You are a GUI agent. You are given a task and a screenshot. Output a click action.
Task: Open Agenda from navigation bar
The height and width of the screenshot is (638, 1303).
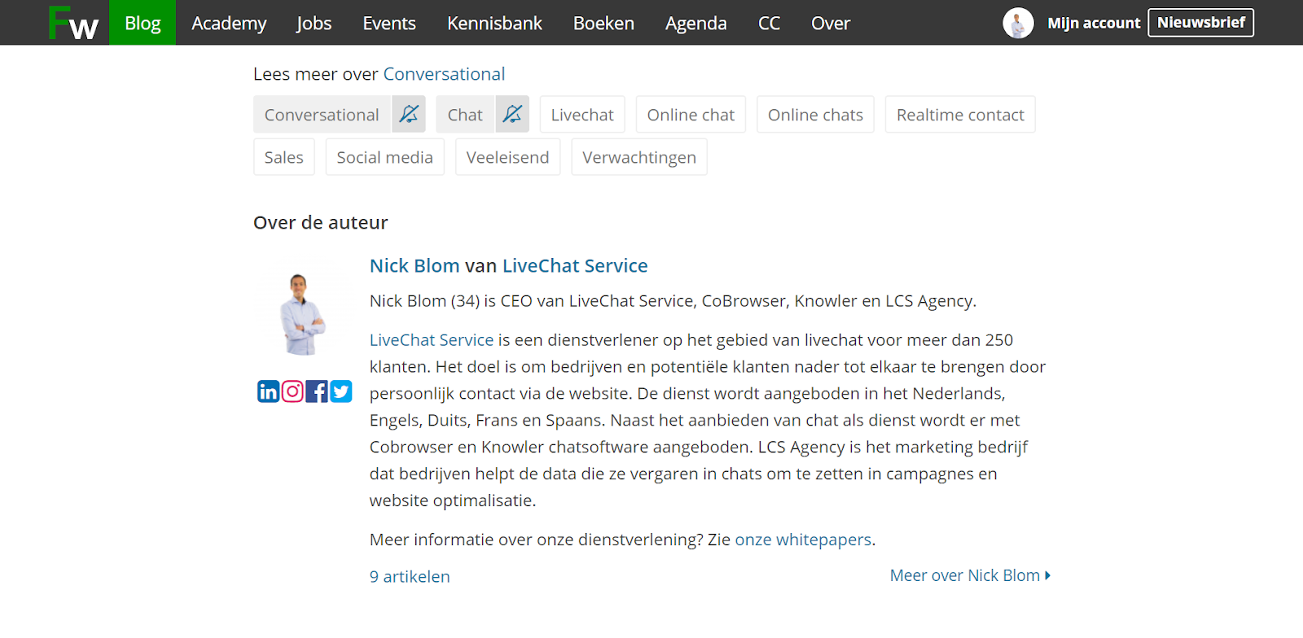tap(696, 23)
